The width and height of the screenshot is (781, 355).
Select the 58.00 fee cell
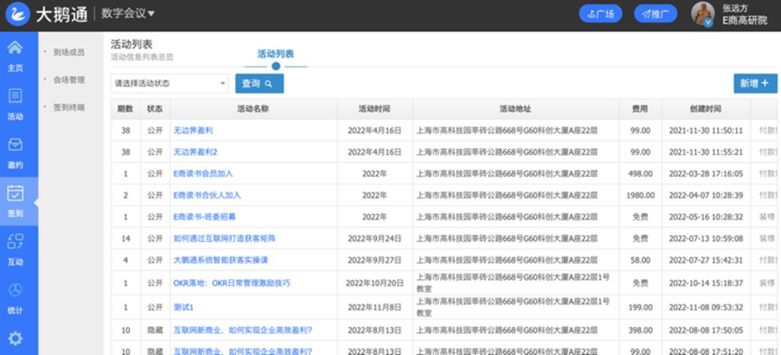641,260
